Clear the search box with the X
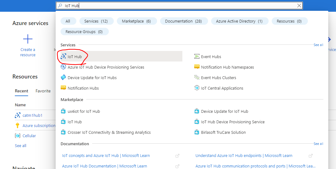The height and width of the screenshot is (169, 336). tap(299, 6)
